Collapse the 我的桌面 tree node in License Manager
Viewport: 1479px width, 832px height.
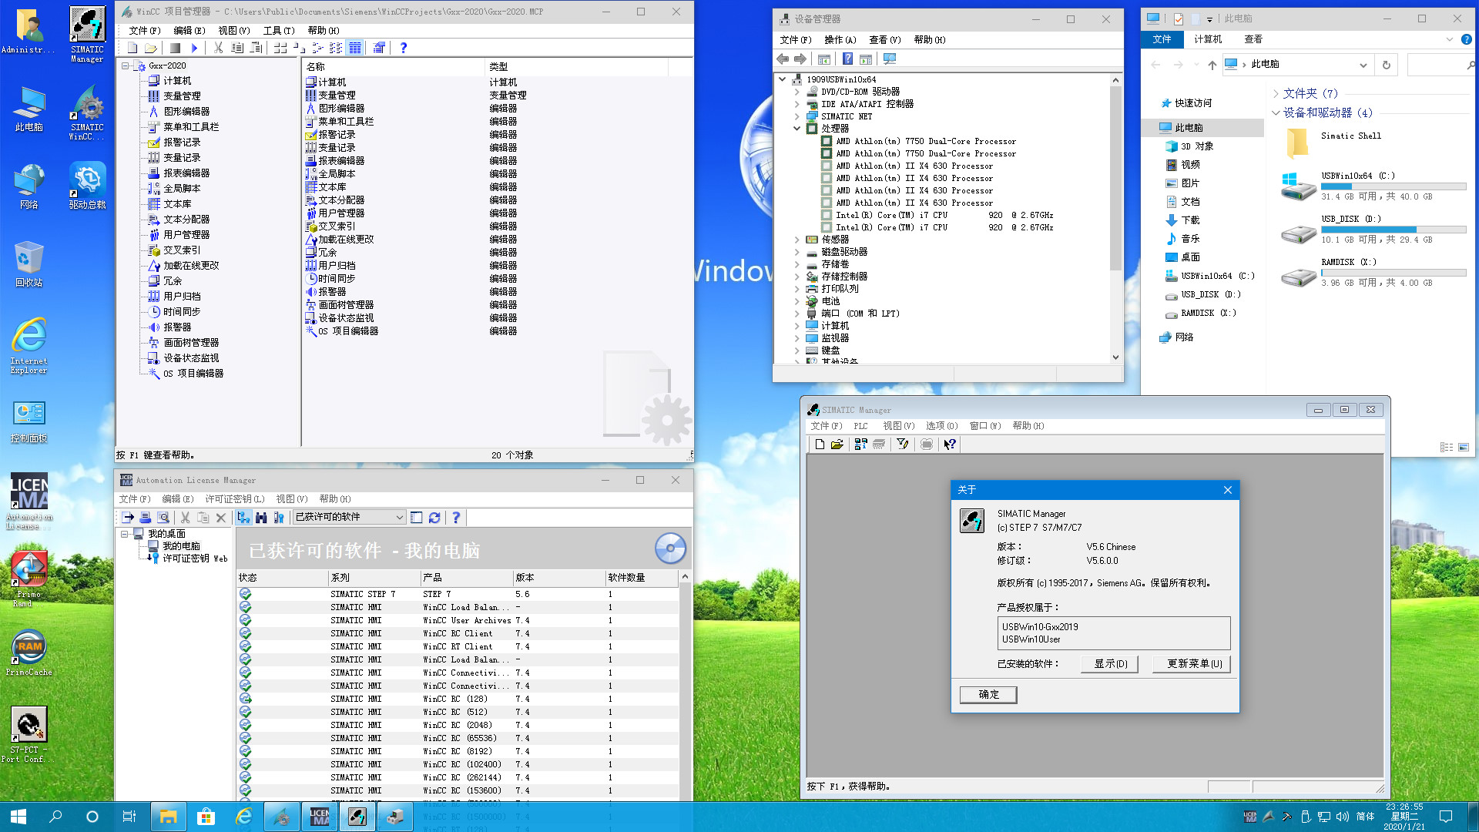[x=125, y=534]
